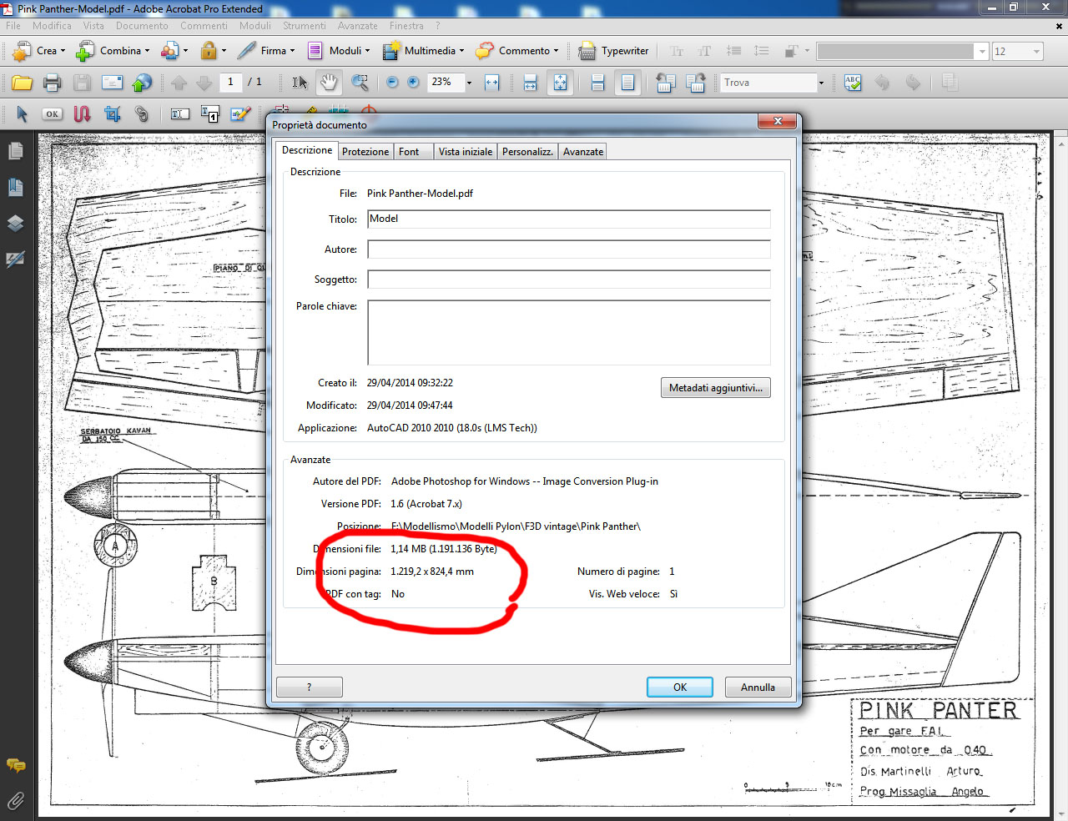This screenshot has height=821, width=1068.
Task: Open the Comments panel in sidebar
Action: tap(15, 765)
